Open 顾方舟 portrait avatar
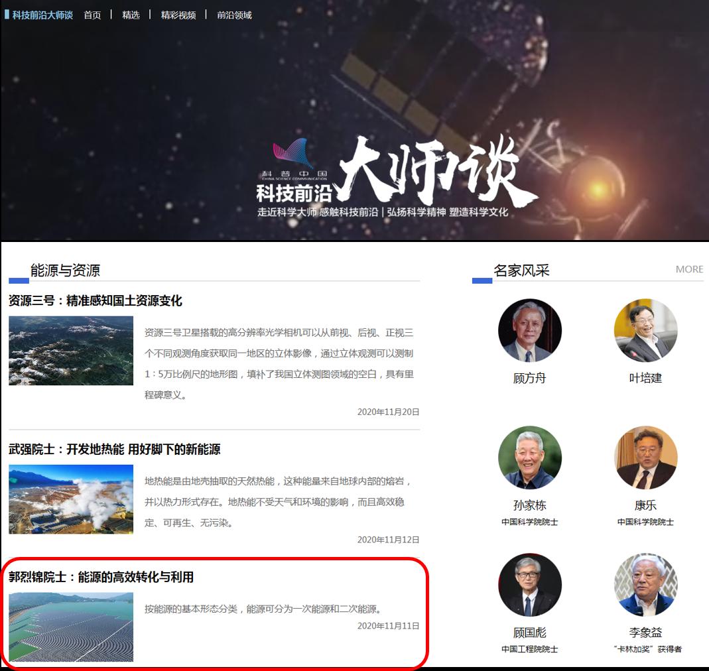 [529, 330]
